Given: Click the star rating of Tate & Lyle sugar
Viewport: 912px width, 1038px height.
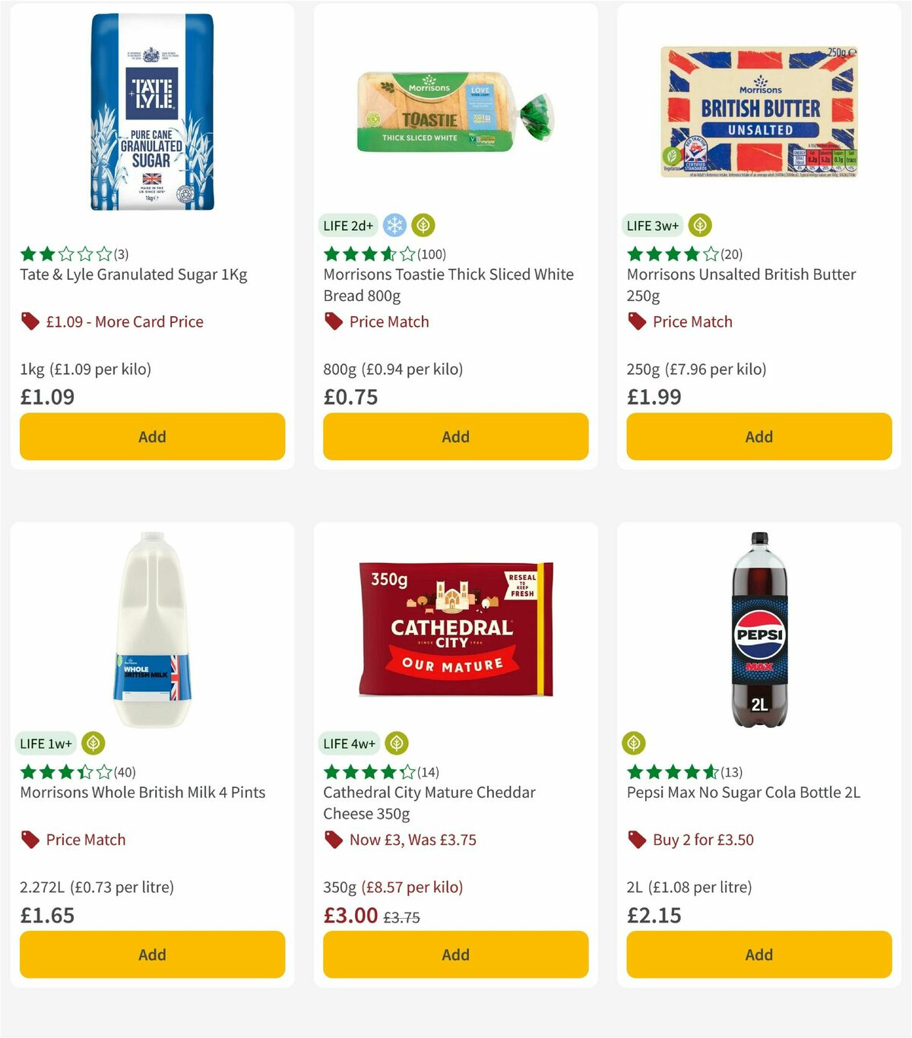Looking at the screenshot, I should pyautogui.click(x=65, y=255).
